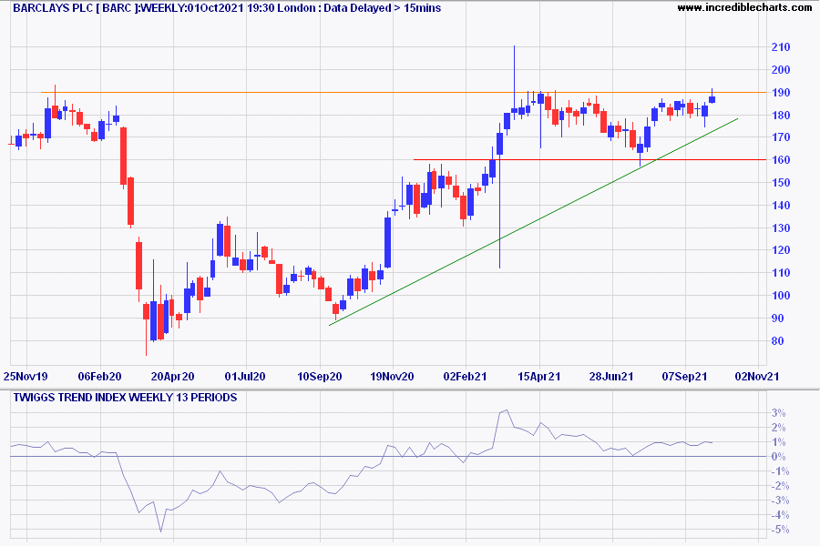Click the 110 price axis label
This screenshot has height=546, width=820.
pos(781,272)
